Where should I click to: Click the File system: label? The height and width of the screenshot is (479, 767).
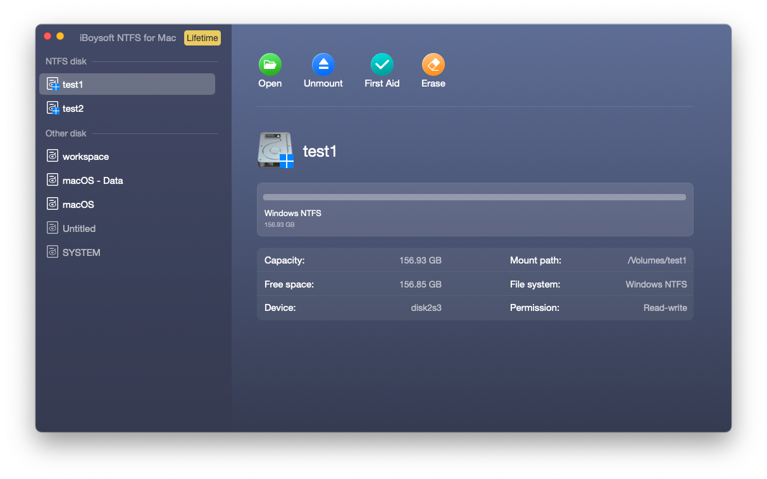click(535, 284)
